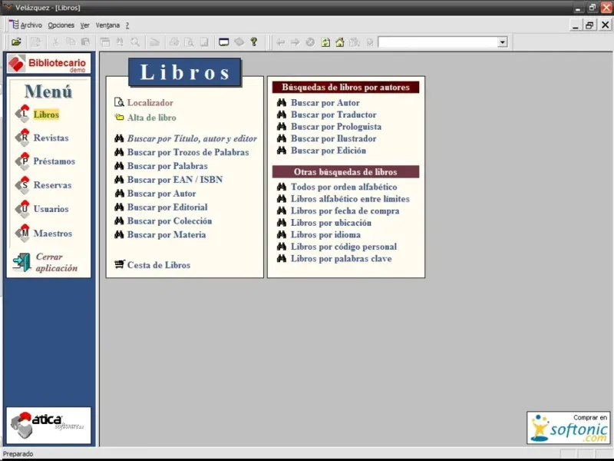Screen dimensions: 614x461
Task: Open the Localizador link
Action: coord(150,103)
